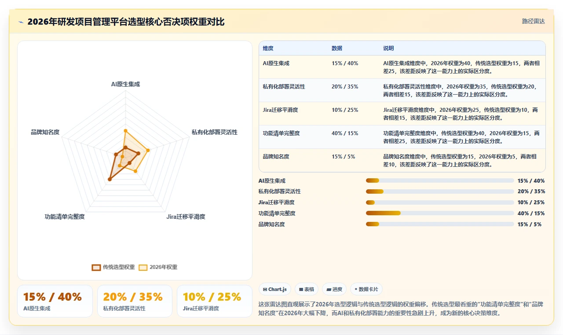Image resolution: width=563 pixels, height=335 pixels.
Task: Click the 2026年权重 point on AI原生集成 axis
Action: (x=125, y=130)
